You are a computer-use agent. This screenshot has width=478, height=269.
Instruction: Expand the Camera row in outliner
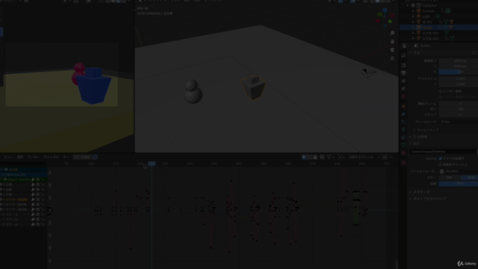point(413,11)
